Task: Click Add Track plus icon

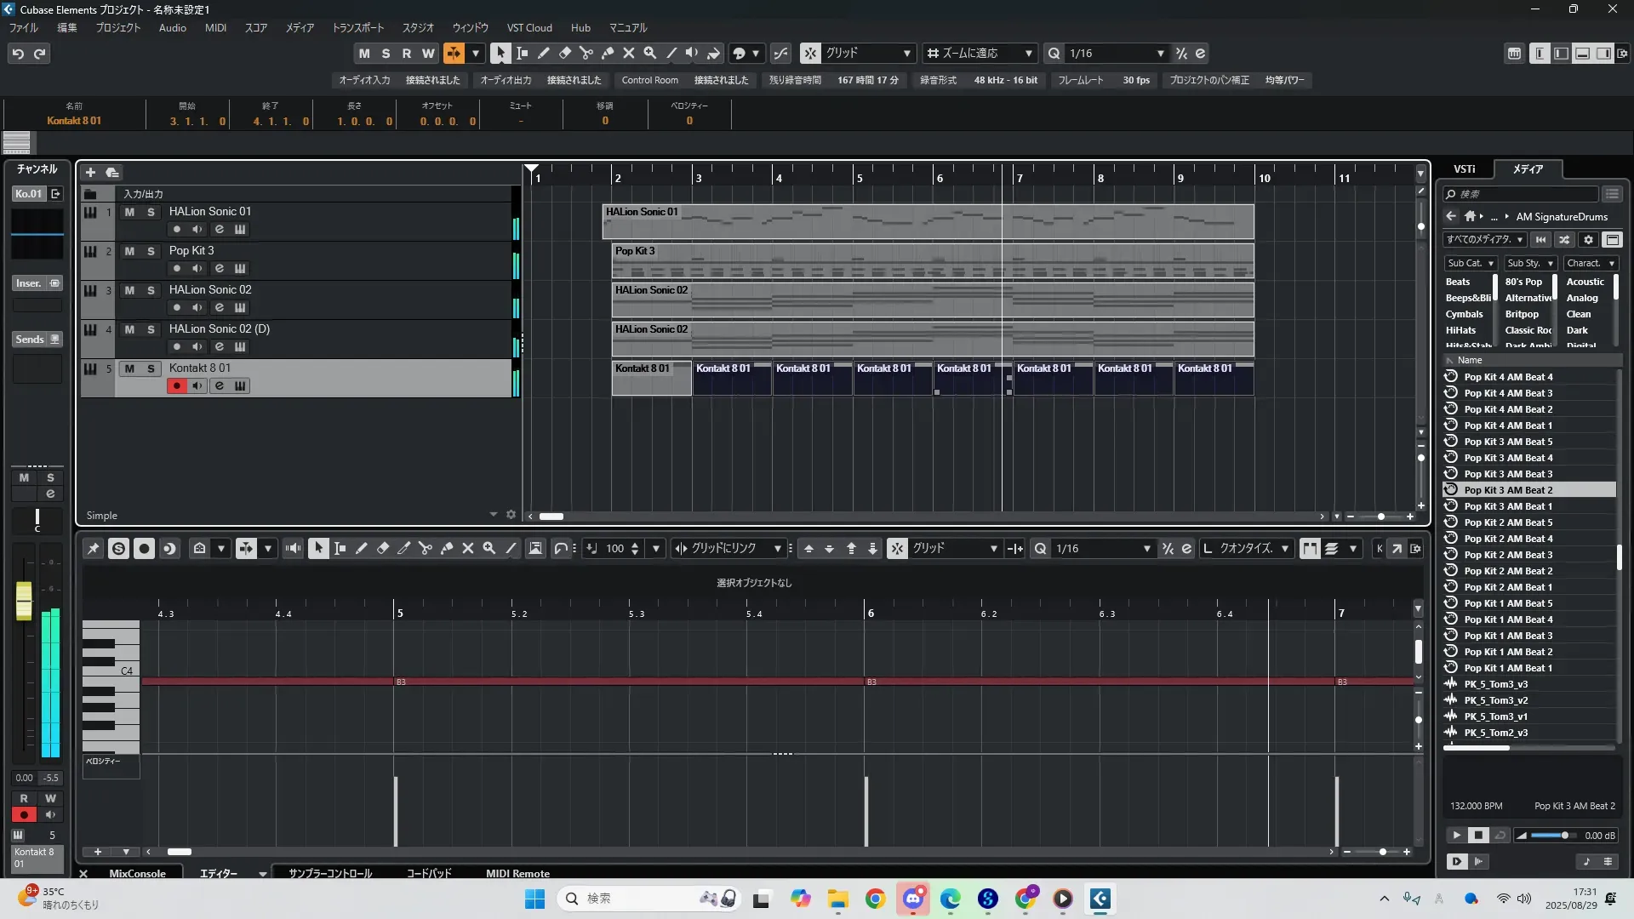Action: click(90, 172)
